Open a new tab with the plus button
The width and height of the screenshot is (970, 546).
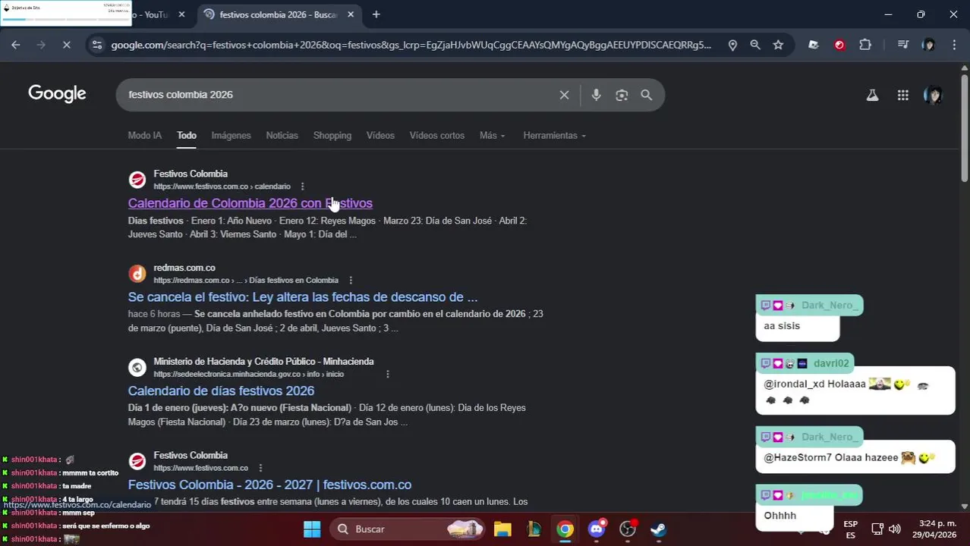(x=376, y=14)
